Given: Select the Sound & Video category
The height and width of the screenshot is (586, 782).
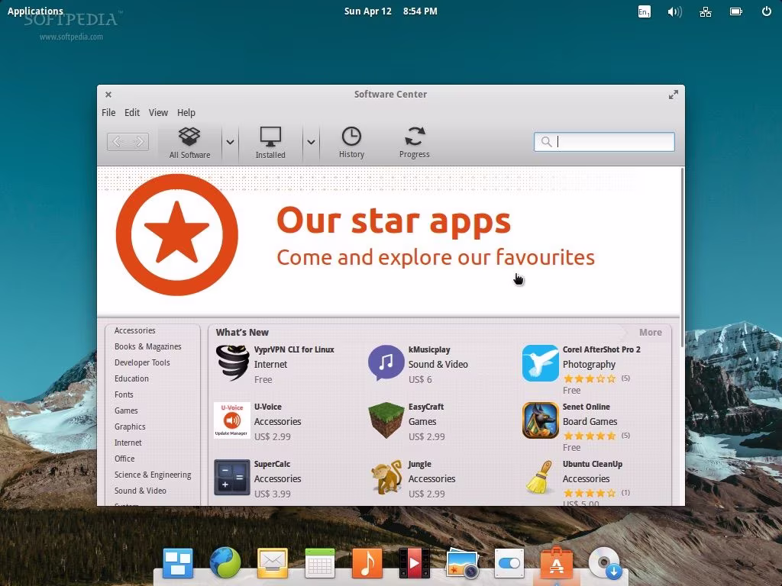Looking at the screenshot, I should (141, 491).
